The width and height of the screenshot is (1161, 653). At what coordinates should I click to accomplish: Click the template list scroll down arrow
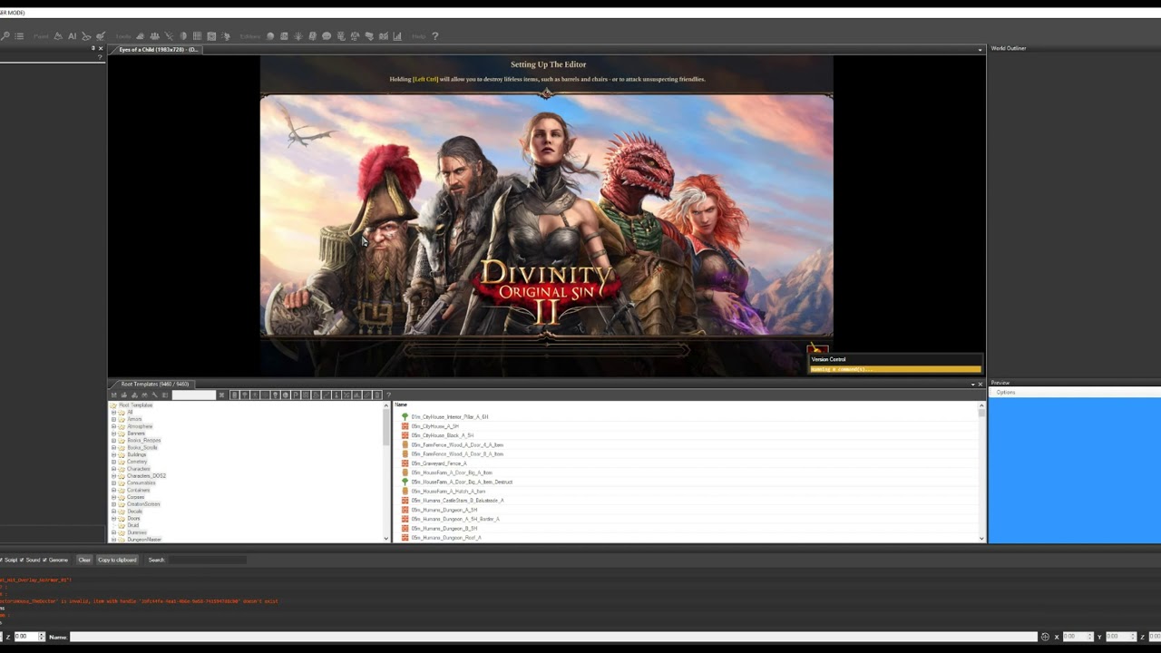(981, 539)
